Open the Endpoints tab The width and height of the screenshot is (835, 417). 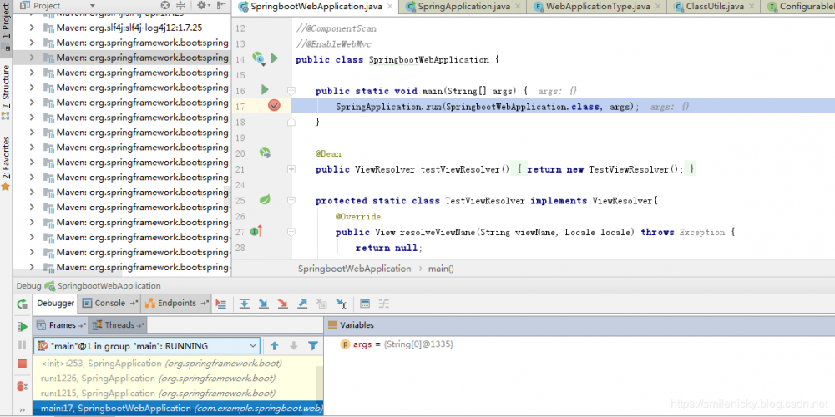point(177,304)
